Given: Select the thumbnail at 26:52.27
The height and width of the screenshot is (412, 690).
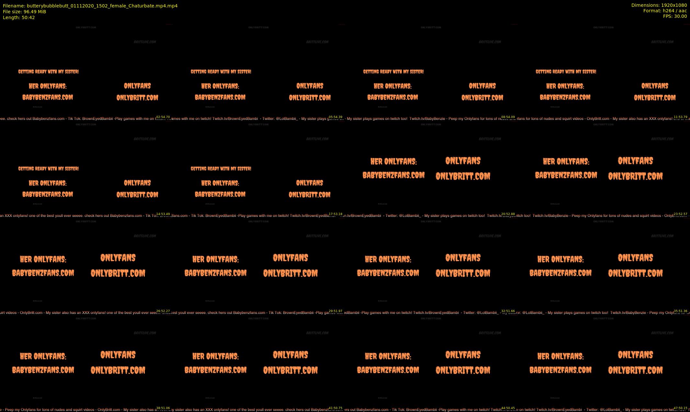Looking at the screenshot, I should pyautogui.click(x=86, y=266).
